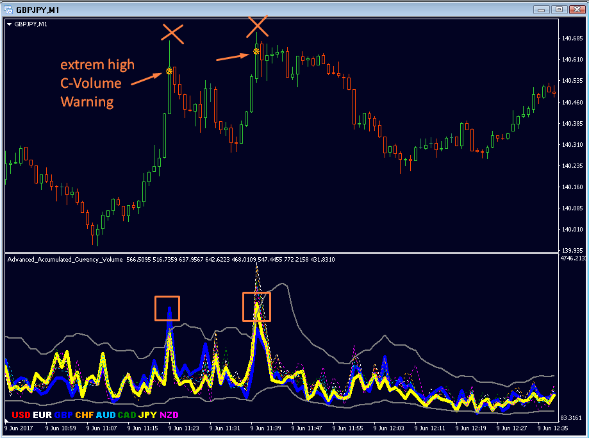
Task: Click the 139.935 price axis label
Action: point(572,250)
